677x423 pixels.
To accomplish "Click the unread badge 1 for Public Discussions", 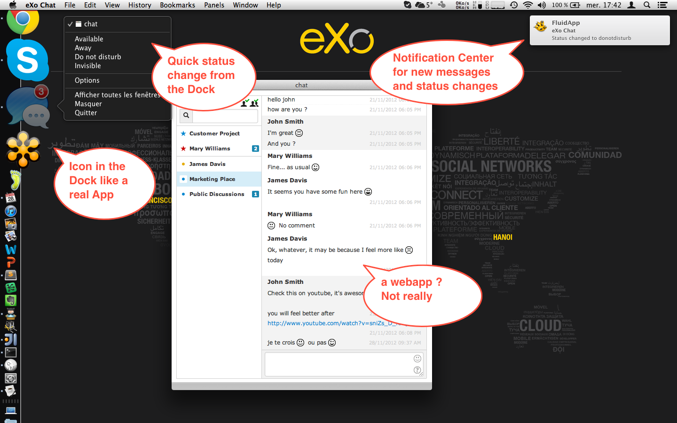I will click(255, 194).
